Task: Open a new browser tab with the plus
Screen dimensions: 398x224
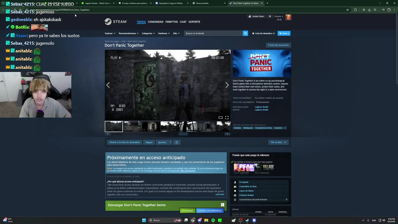Action: tap(267, 3)
